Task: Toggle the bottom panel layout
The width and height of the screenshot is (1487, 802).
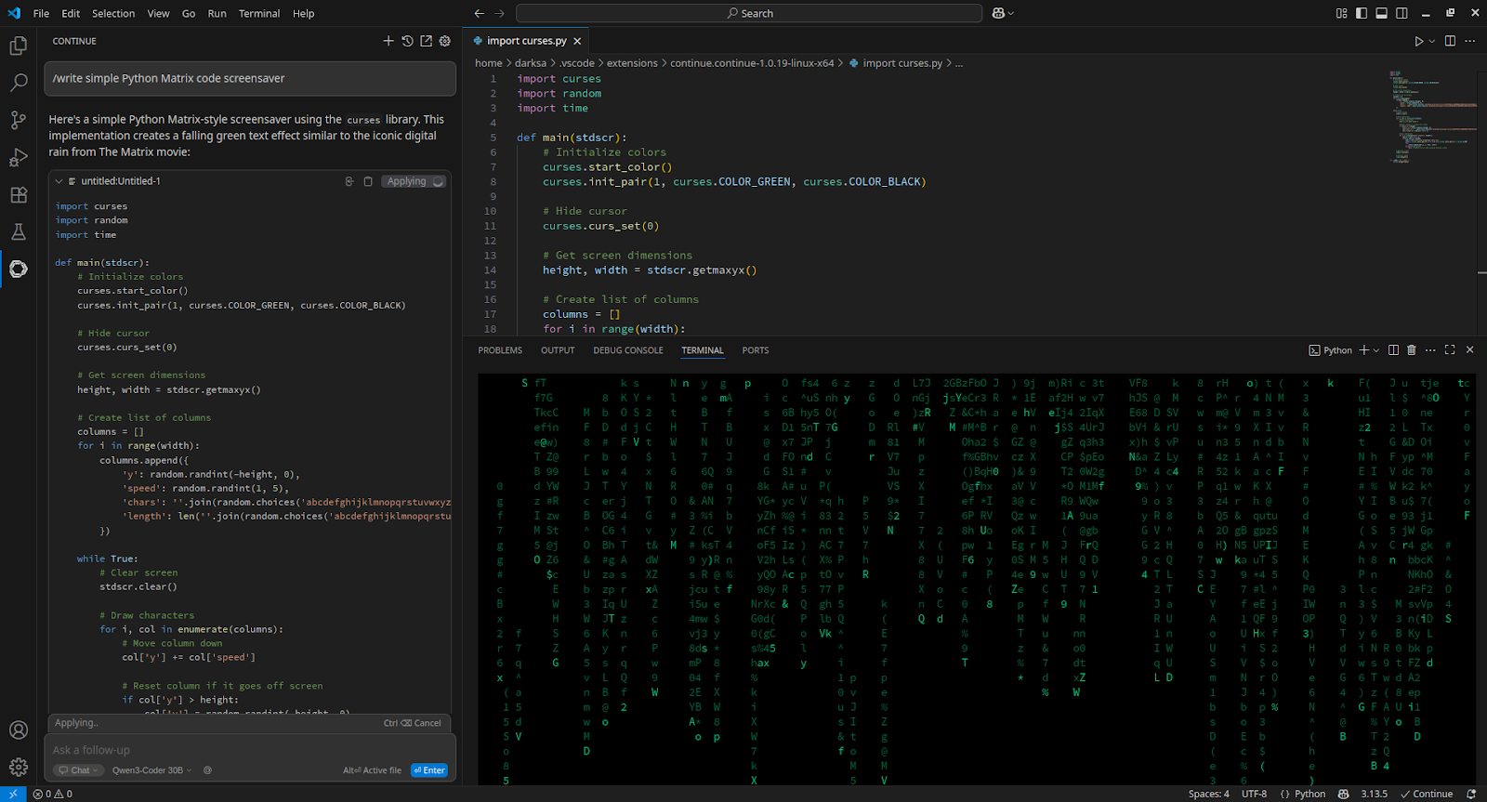Action: pyautogui.click(x=1382, y=13)
